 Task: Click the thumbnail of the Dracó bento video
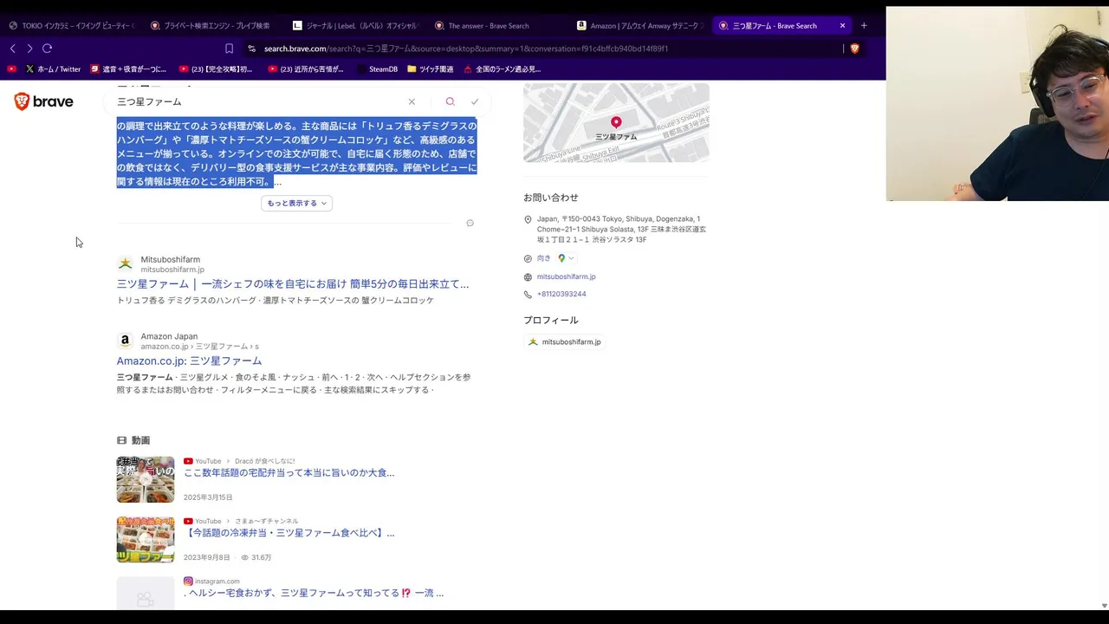click(146, 479)
